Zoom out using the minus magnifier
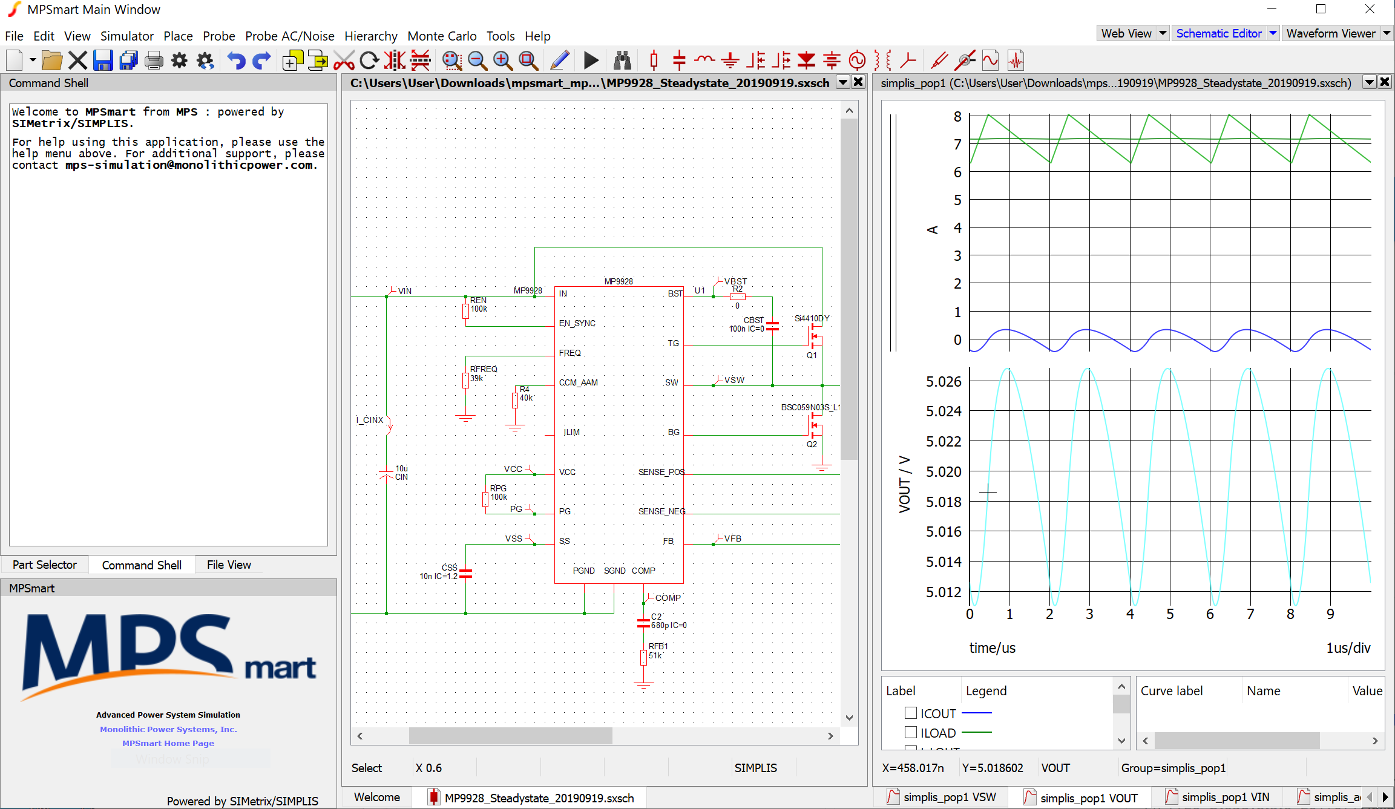Image resolution: width=1395 pixels, height=809 pixels. coord(477,61)
